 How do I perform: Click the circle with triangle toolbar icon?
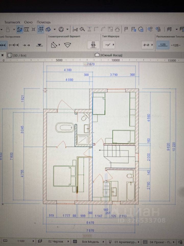pyautogui.click(x=61, y=29)
